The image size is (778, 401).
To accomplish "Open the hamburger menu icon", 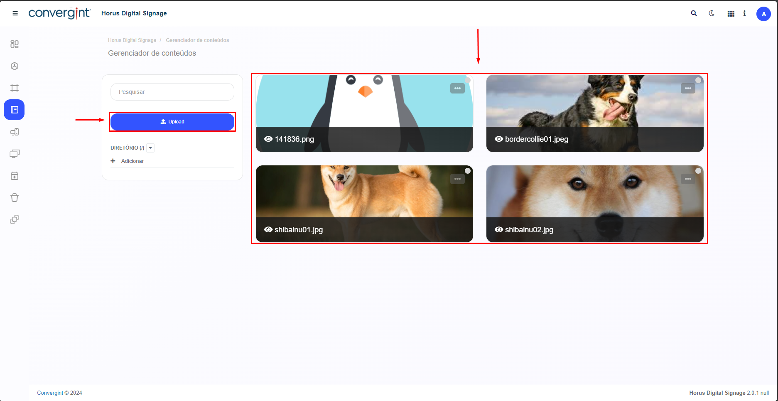I will pyautogui.click(x=15, y=13).
